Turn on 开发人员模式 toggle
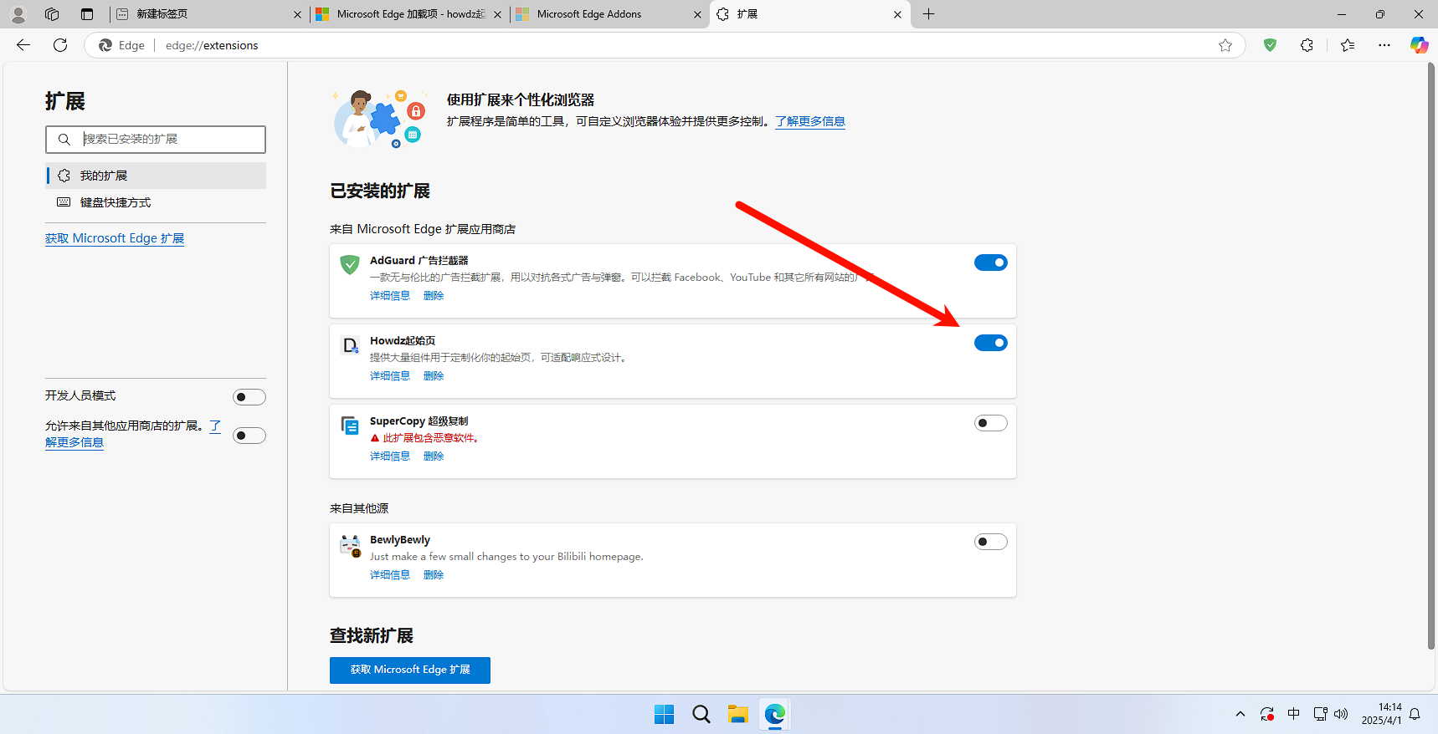The height and width of the screenshot is (734, 1438). pos(249,397)
